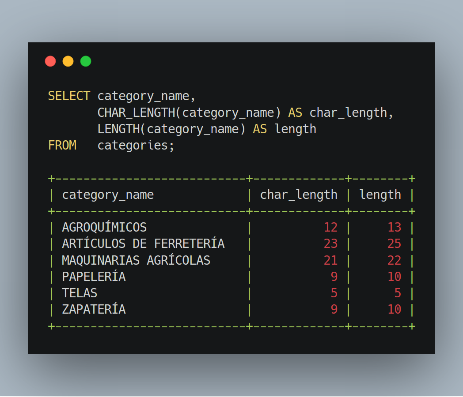The height and width of the screenshot is (397, 463).
Task: Click the AGROQUÍMICOS row name
Action: (104, 227)
